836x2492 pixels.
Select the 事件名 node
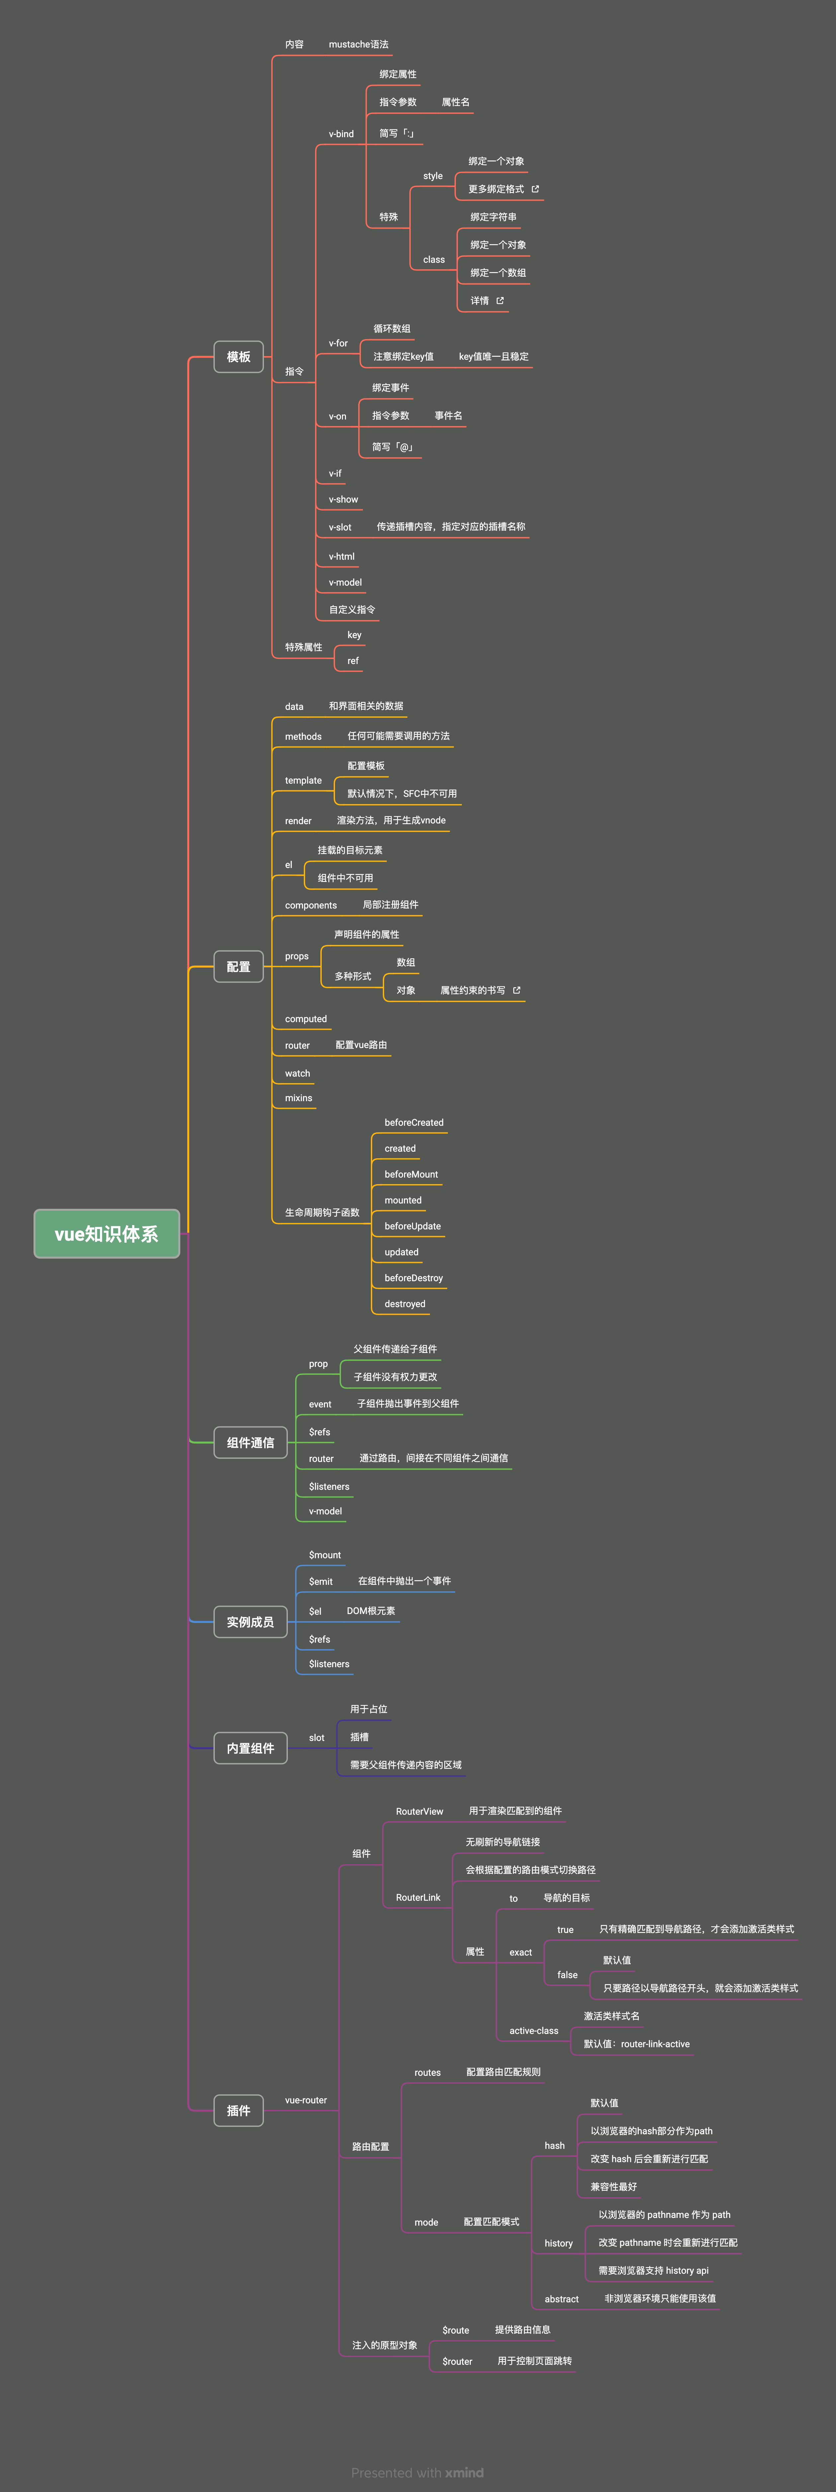pyautogui.click(x=449, y=416)
